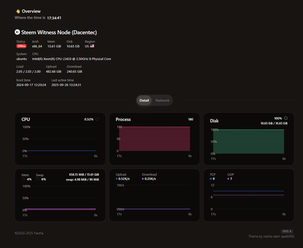Click the red Process chart area
The width and height of the screenshot is (303, 248).
pyautogui.click(x=154, y=139)
